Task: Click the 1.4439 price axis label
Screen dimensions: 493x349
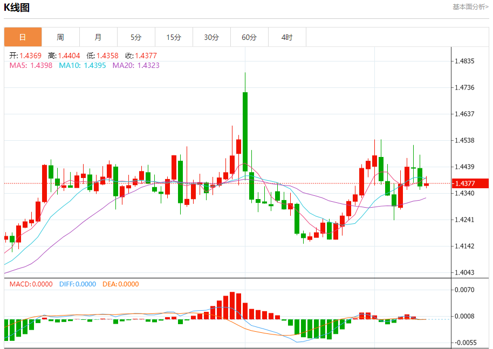Action: [464, 167]
